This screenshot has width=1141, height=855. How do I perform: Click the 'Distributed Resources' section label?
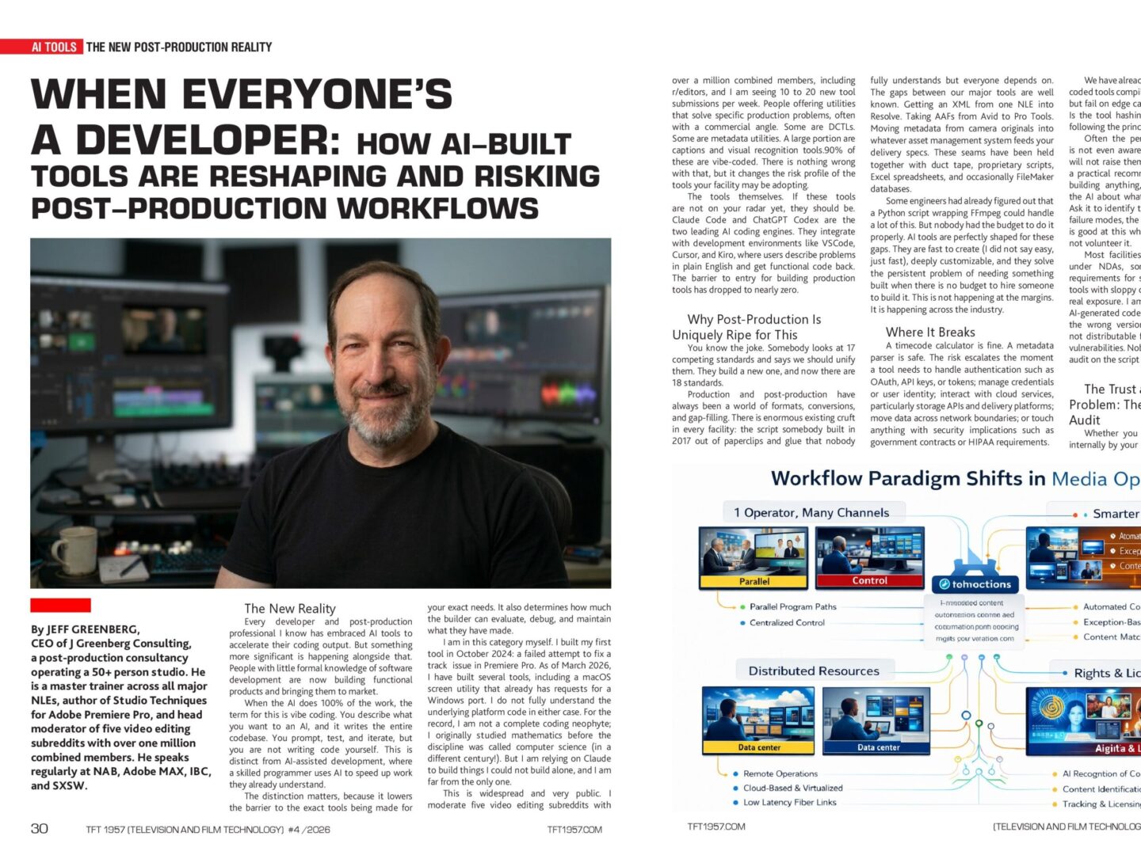814,671
